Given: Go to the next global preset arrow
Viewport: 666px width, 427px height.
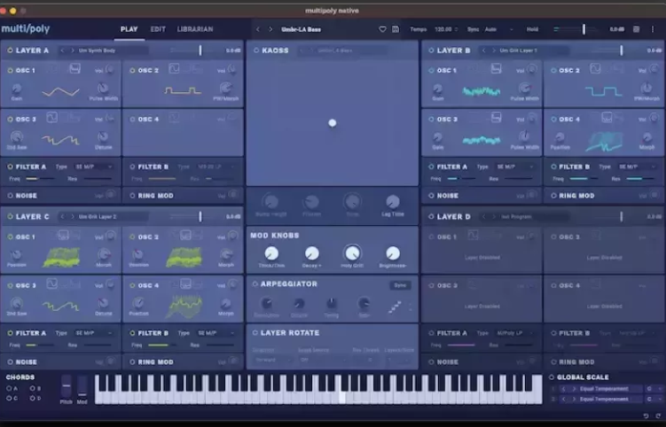Looking at the screenshot, I should 270,29.
